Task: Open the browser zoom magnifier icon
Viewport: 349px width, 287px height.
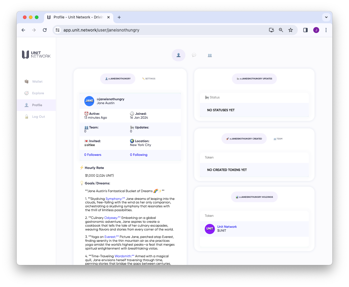Action: pyautogui.click(x=281, y=30)
